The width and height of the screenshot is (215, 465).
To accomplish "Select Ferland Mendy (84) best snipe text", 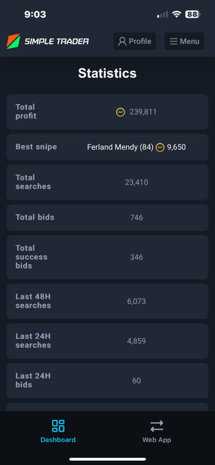I will pos(120,147).
